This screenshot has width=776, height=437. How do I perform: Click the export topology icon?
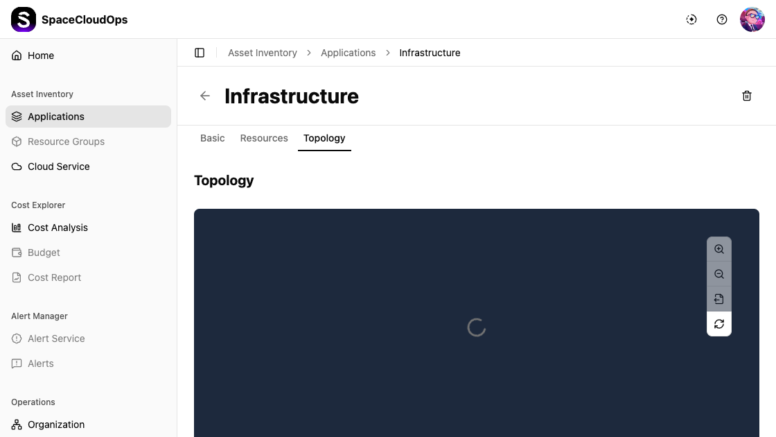719,299
